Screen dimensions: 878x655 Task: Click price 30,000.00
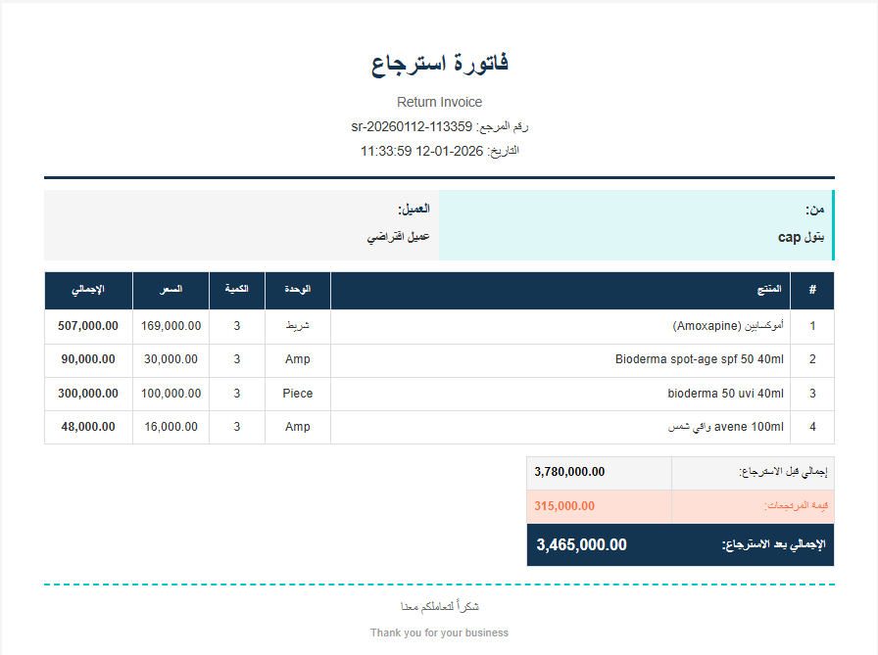pyautogui.click(x=171, y=359)
